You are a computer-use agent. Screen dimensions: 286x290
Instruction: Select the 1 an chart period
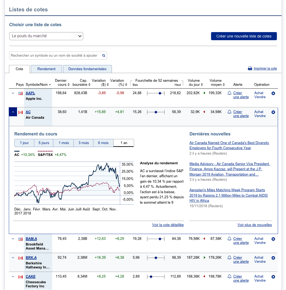[x=124, y=143]
